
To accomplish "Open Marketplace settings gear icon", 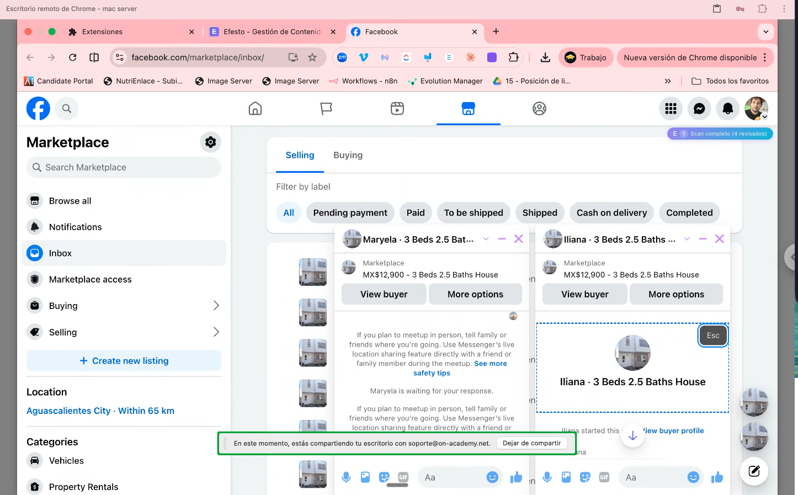I will coord(210,142).
